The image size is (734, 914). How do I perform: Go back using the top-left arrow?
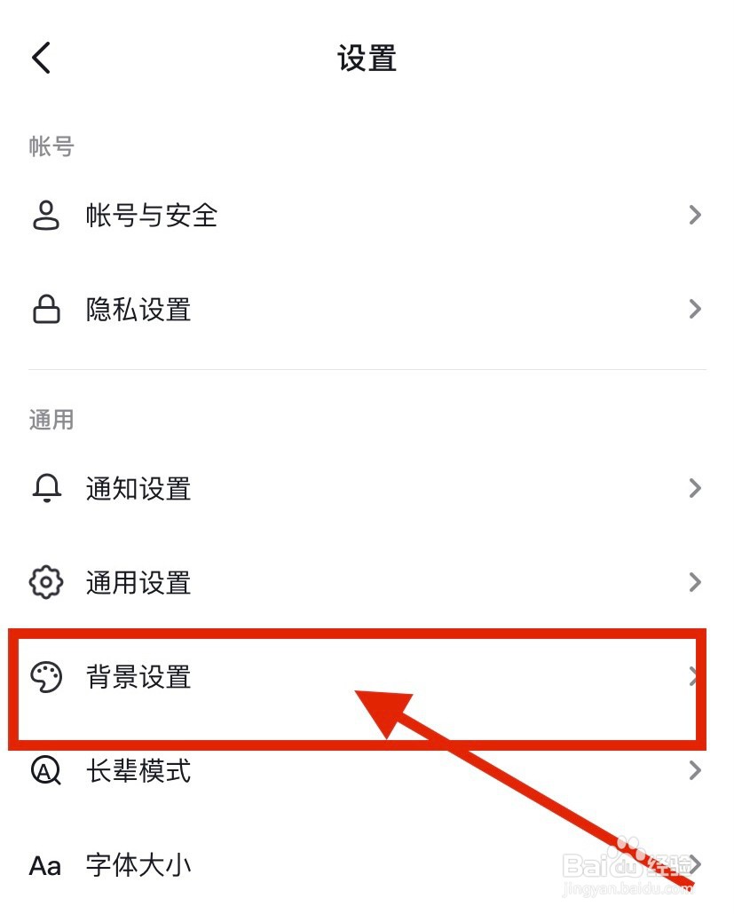pyautogui.click(x=42, y=58)
